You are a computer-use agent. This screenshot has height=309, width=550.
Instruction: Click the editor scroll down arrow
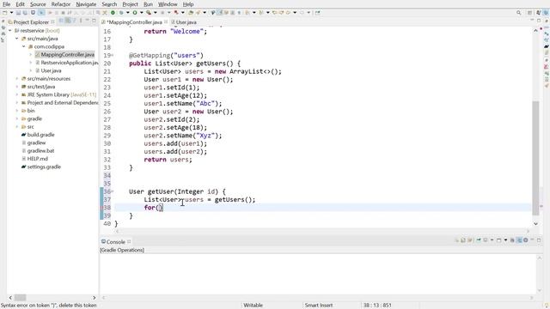click(x=535, y=223)
